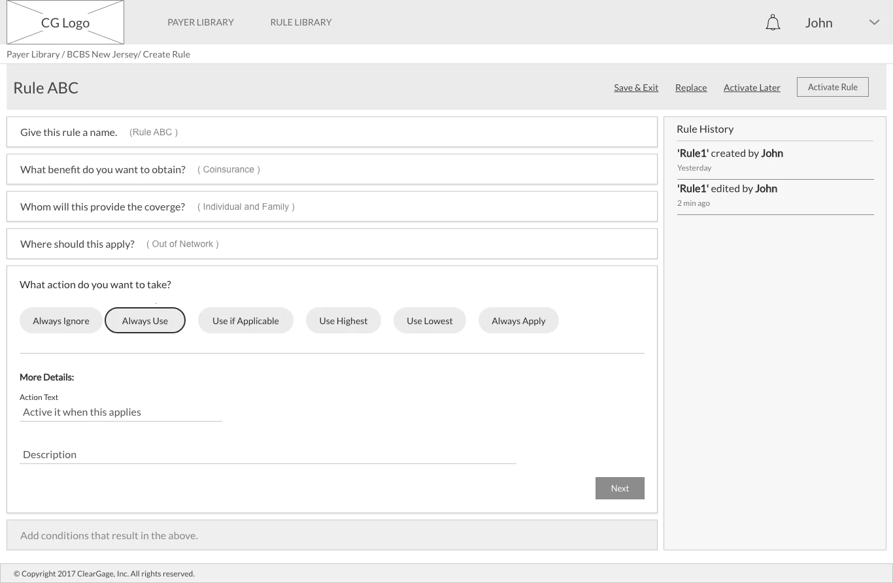893x583 pixels.
Task: Click the CG Logo placeholder
Action: pyautogui.click(x=65, y=22)
